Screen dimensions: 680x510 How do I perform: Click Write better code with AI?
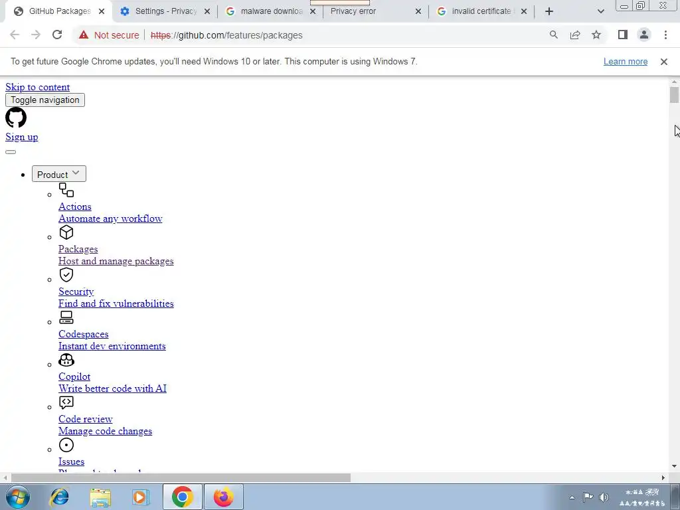point(112,388)
